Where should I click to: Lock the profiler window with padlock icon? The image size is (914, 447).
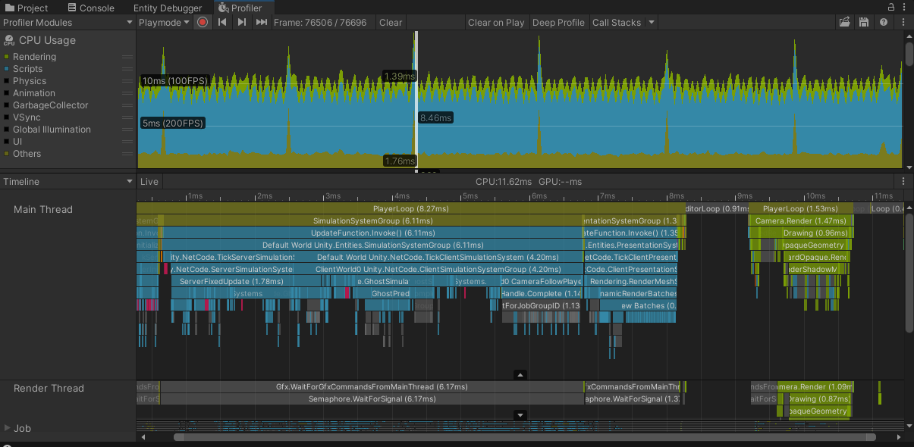[890, 7]
